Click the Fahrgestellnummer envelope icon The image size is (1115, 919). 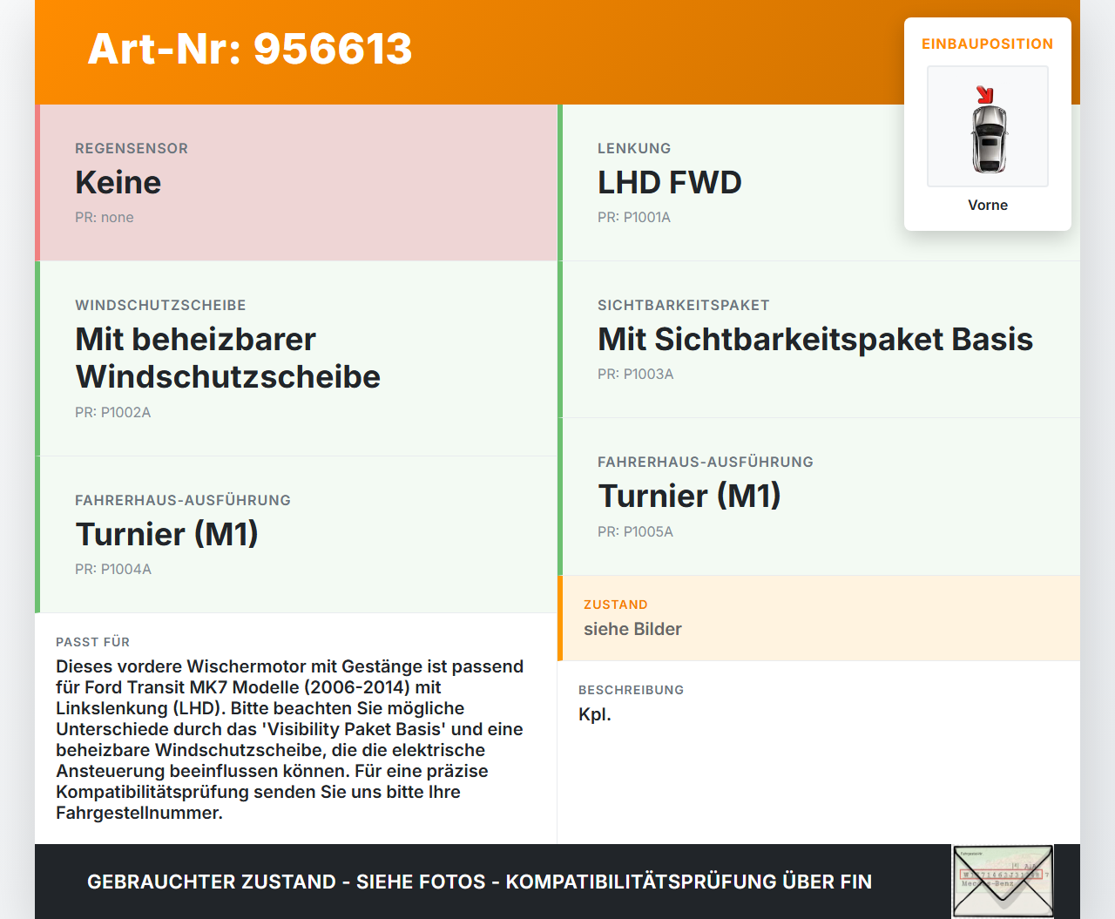click(x=1003, y=882)
